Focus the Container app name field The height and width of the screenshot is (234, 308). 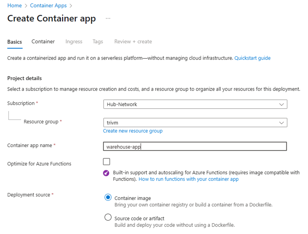(x=195, y=147)
